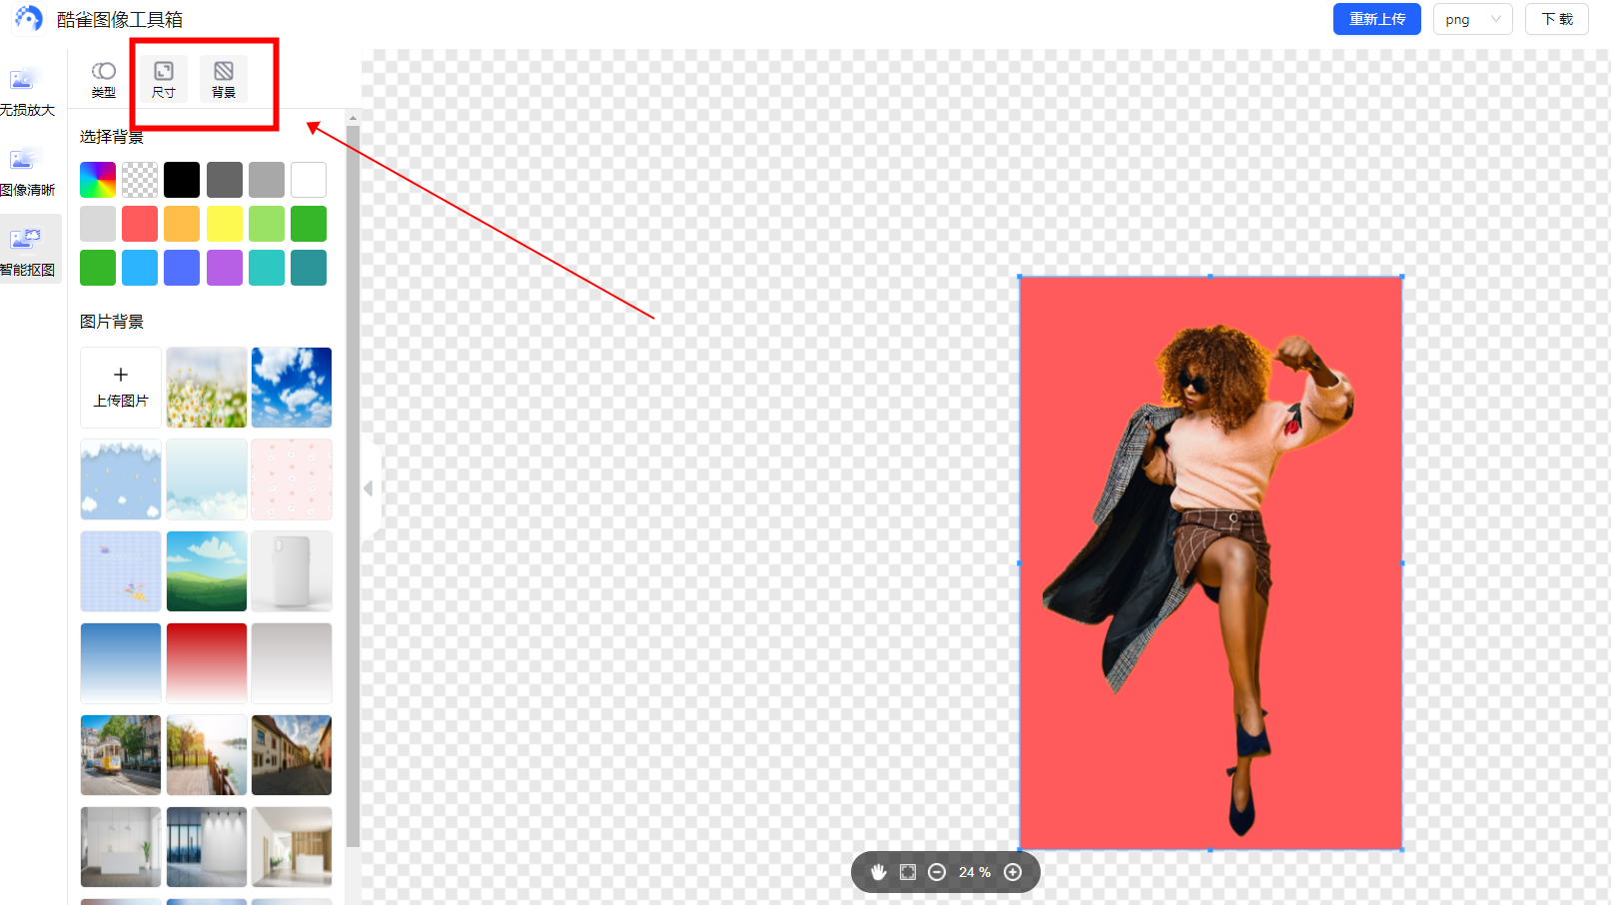Pick the dark teal background swatch
This screenshot has height=905, width=1611.
click(x=309, y=268)
